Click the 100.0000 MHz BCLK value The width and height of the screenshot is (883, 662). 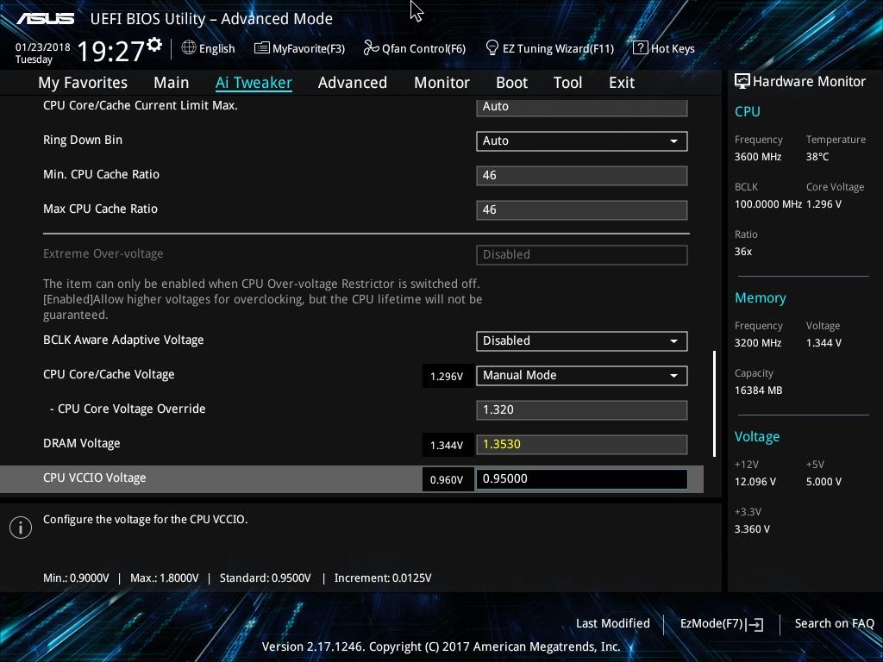click(x=768, y=203)
